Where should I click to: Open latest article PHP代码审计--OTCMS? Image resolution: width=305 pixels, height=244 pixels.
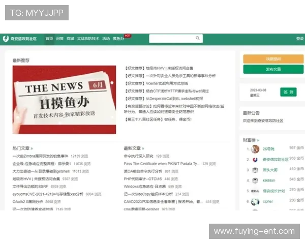[143, 179]
